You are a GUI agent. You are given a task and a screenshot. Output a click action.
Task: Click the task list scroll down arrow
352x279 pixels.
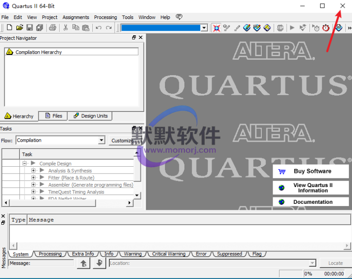pos(137,195)
